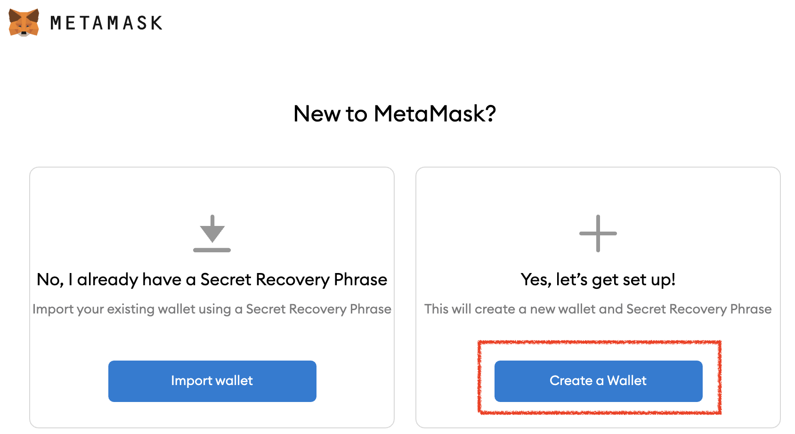Click the "This will create a new wallet" description
This screenshot has height=434, width=795.
pos(598,309)
